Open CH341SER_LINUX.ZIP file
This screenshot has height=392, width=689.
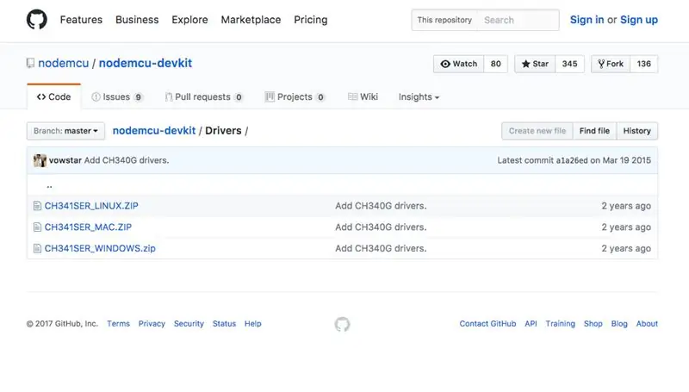pos(91,206)
